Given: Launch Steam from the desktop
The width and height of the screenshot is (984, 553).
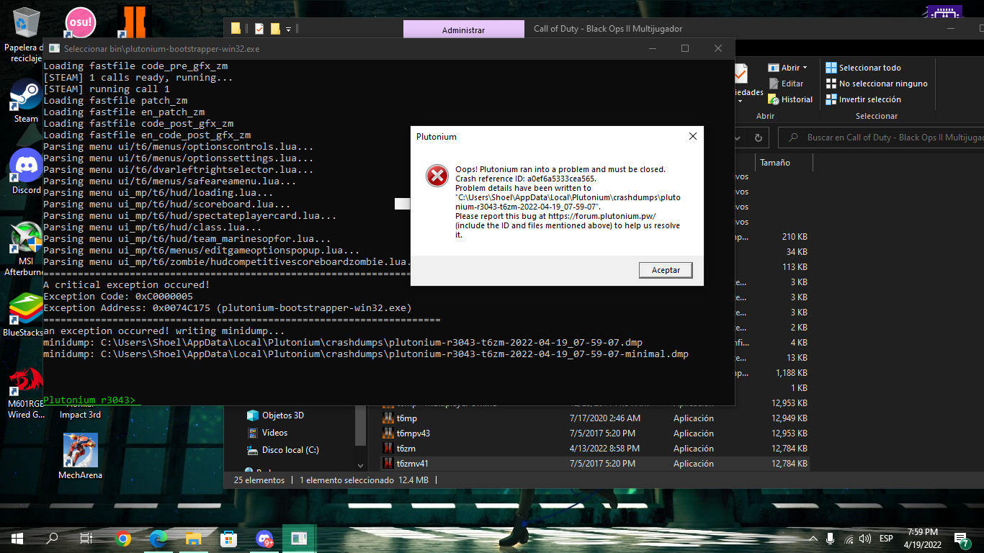Looking at the screenshot, I should [x=26, y=101].
